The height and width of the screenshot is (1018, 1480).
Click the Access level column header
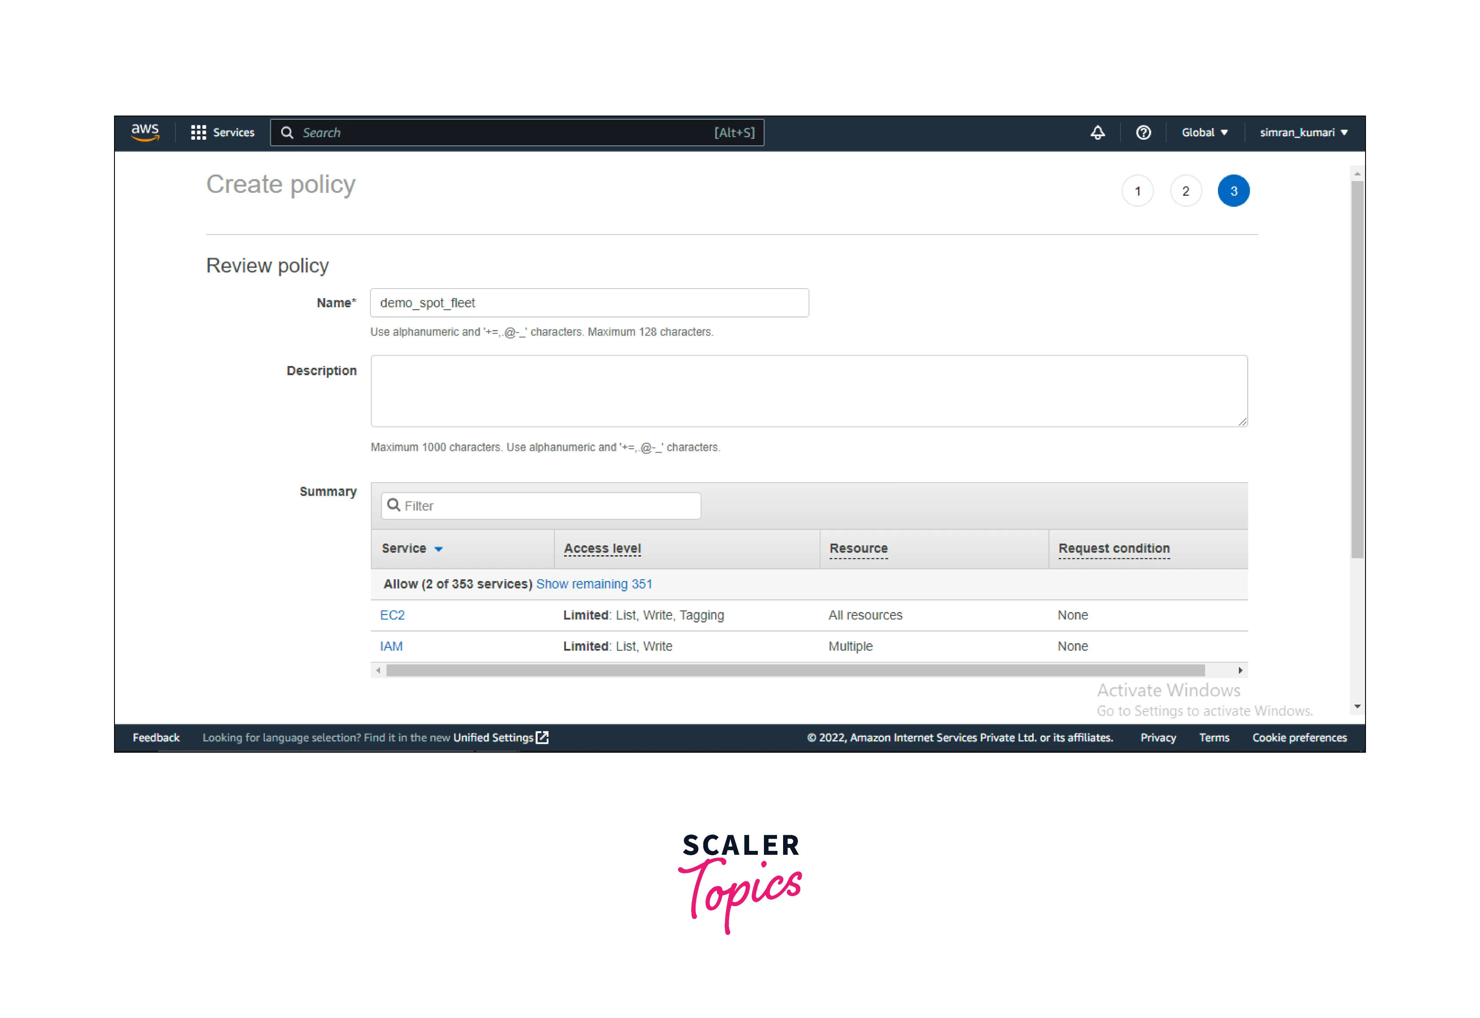click(602, 548)
